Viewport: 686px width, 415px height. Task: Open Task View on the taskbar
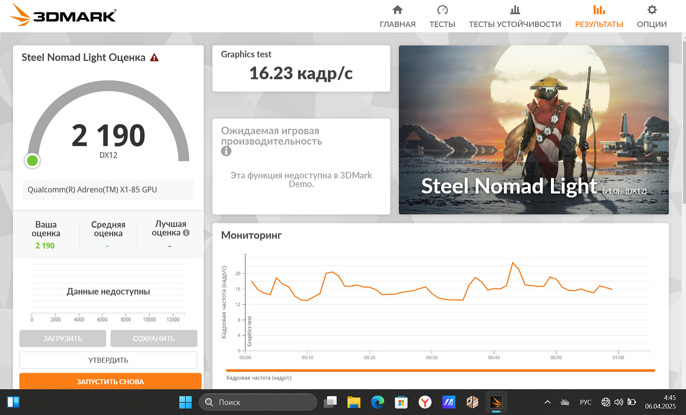[x=330, y=402]
